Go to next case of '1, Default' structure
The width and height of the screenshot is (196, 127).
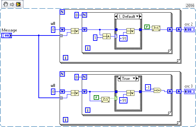140,16
